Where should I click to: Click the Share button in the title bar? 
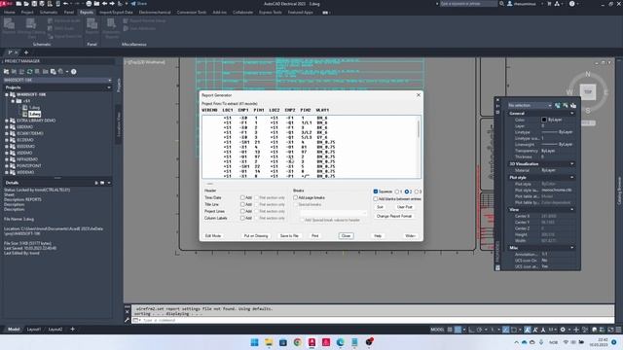pos(138,4)
